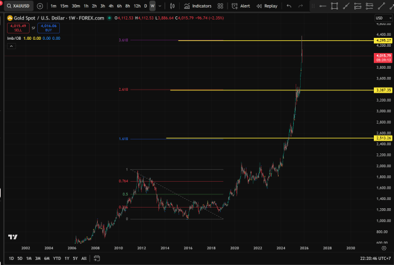Select the 3h interval
Image resolution: width=394 pixels, height=265 pixels.
tap(103, 6)
